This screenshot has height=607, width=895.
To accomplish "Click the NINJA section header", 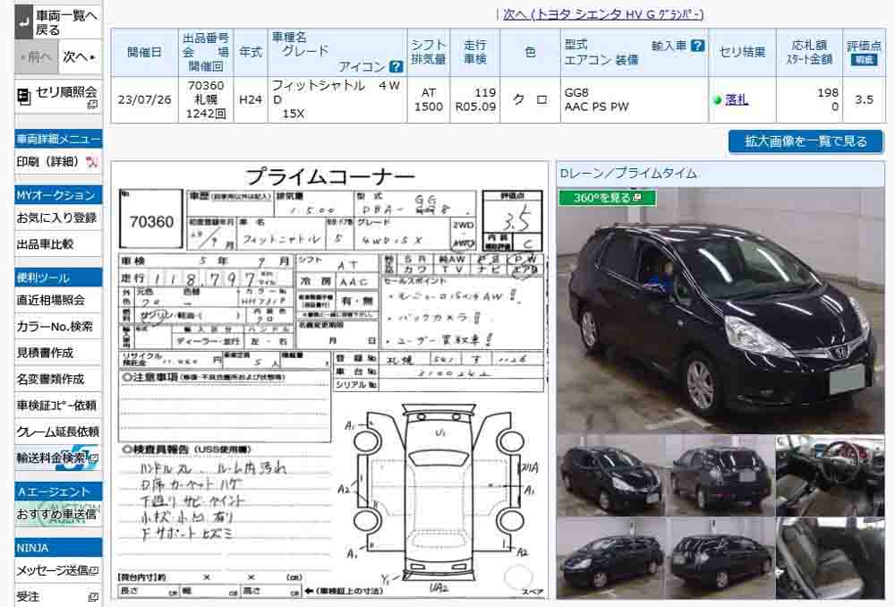I will point(58,548).
